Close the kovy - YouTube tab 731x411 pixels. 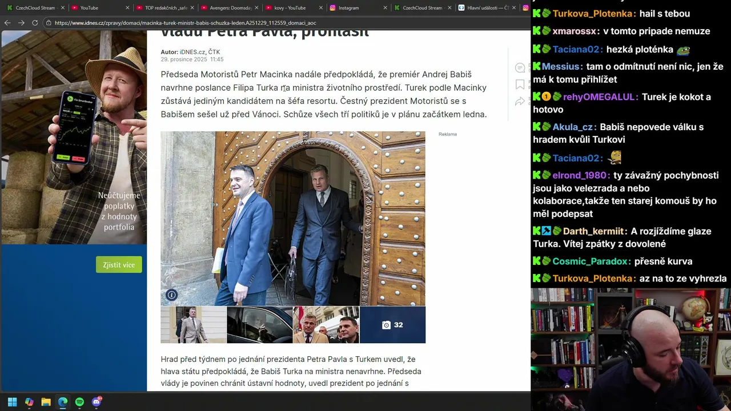tap(320, 8)
